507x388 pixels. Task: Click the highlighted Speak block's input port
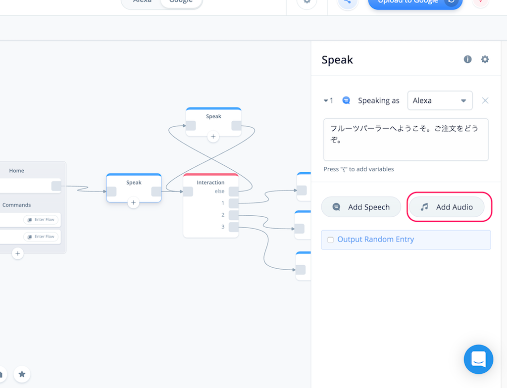pyautogui.click(x=111, y=192)
